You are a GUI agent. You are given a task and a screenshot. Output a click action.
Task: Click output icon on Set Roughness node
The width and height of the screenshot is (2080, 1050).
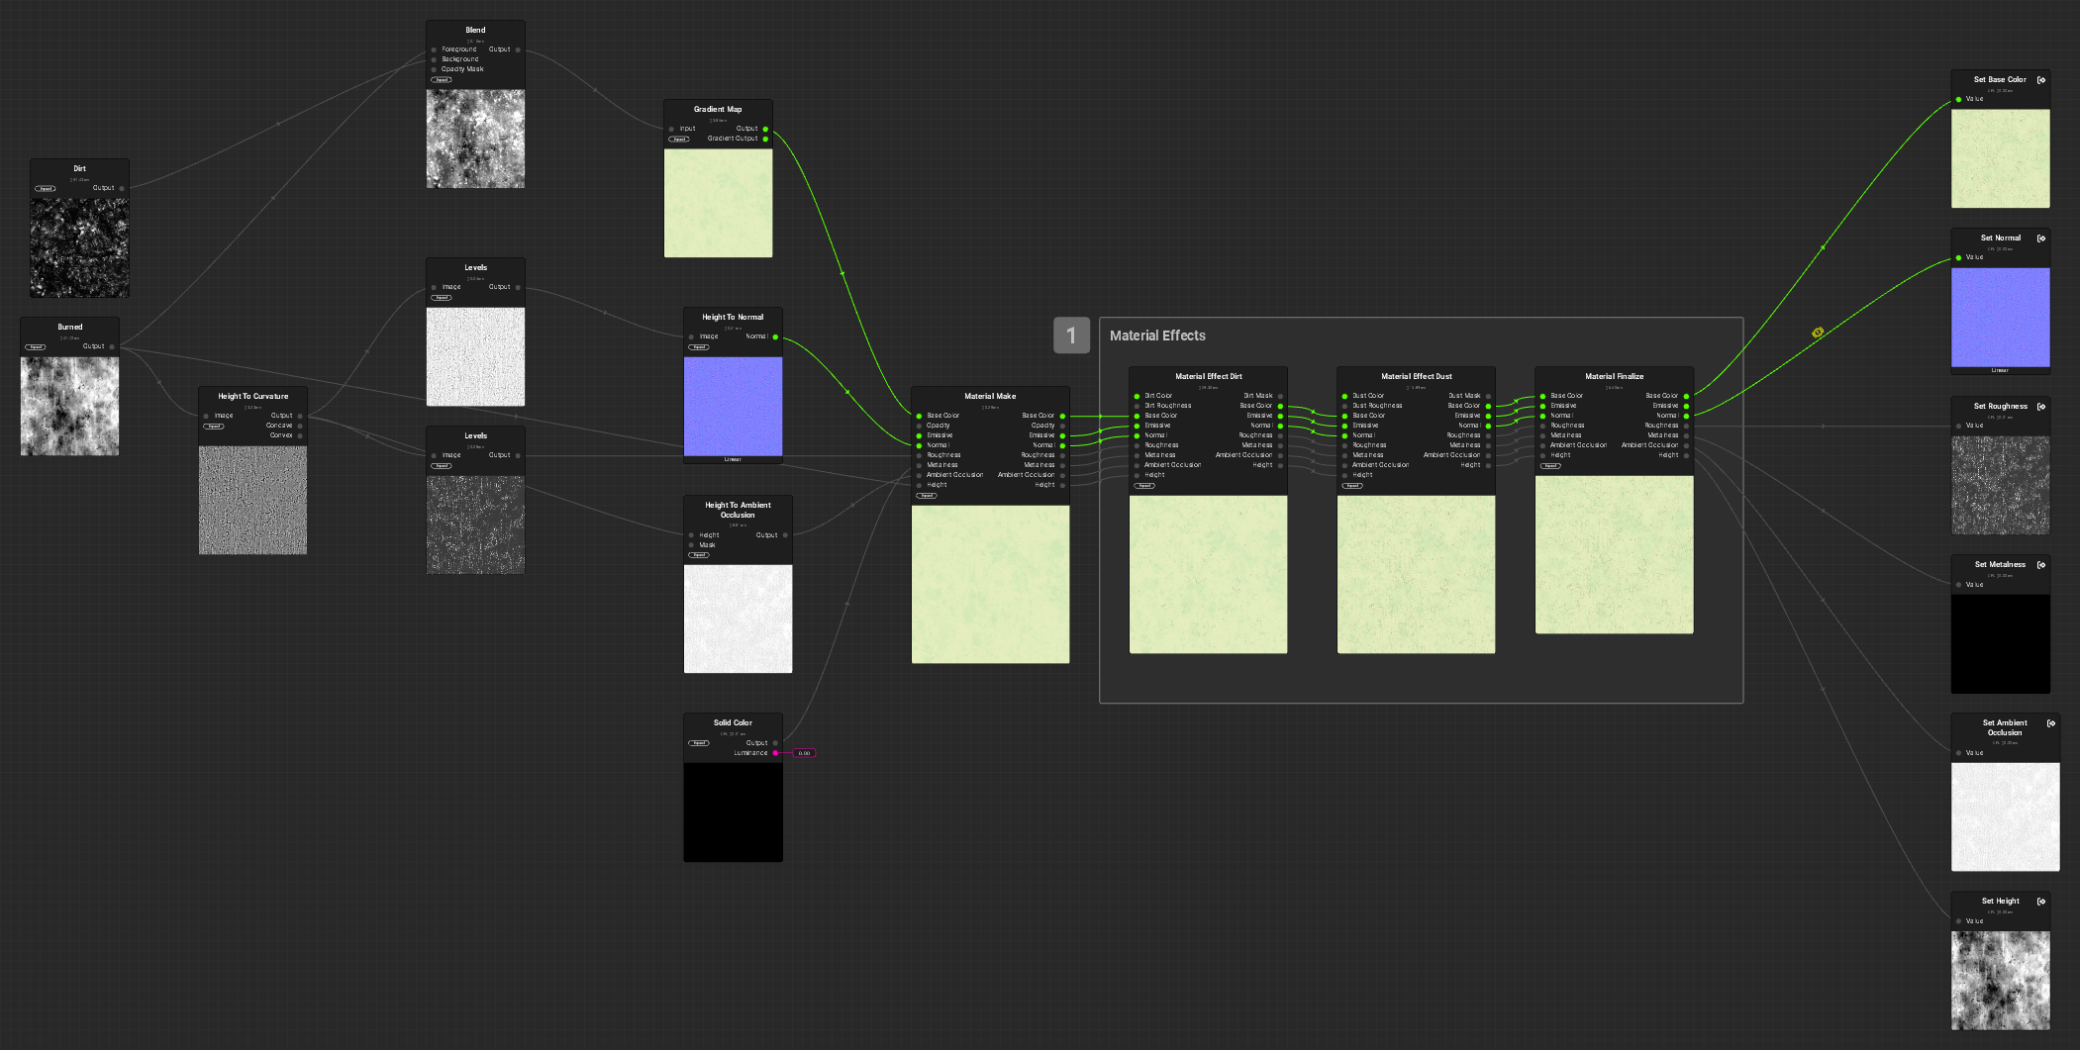[2040, 407]
